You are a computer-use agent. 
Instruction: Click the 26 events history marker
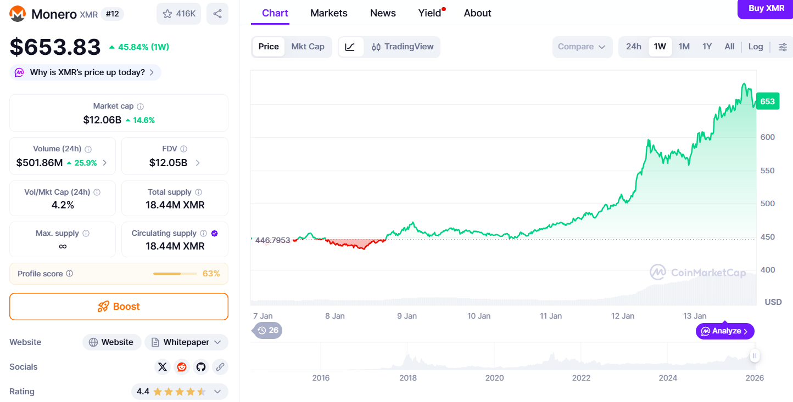pyautogui.click(x=268, y=330)
